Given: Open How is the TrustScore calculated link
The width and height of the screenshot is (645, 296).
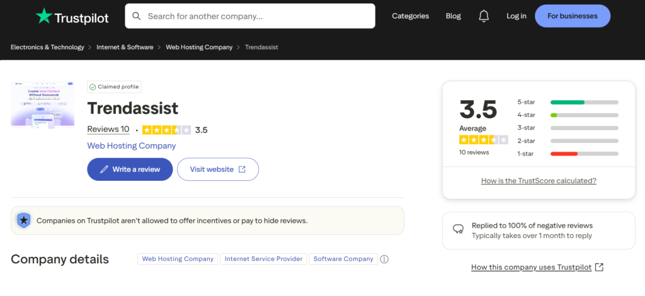Looking at the screenshot, I should [539, 181].
